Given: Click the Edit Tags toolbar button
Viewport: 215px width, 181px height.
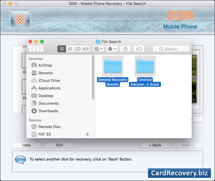Looking at the screenshot, I should coord(139,49).
